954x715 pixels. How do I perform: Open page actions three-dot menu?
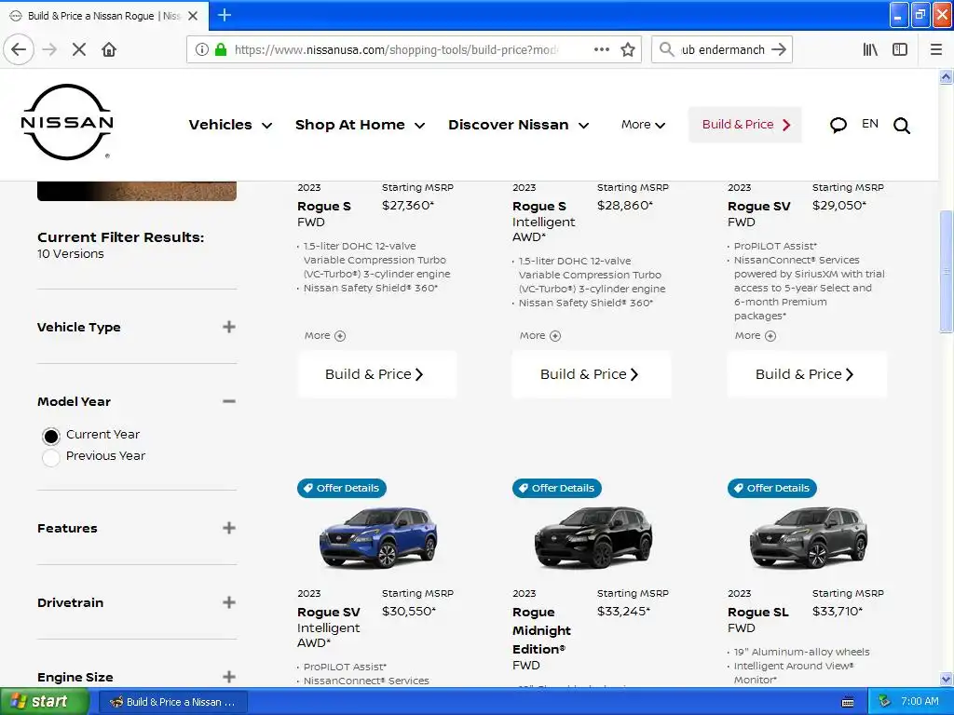pyautogui.click(x=601, y=49)
